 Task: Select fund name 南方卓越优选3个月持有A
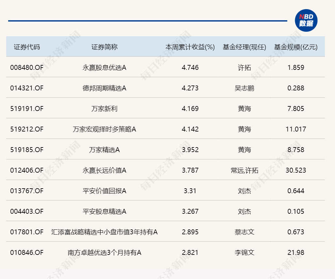click(x=104, y=253)
